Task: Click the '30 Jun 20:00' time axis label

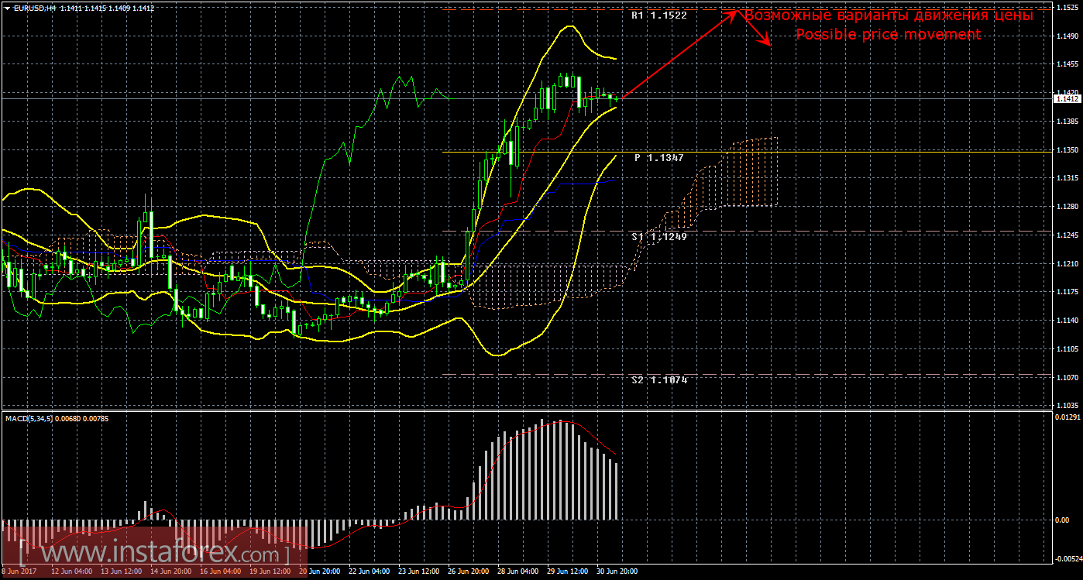Action: point(617,572)
